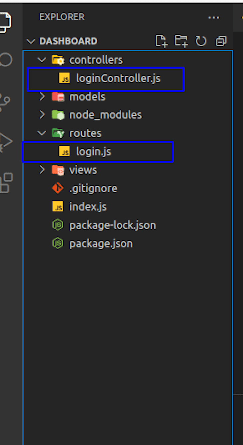Collapse the routes folder
Screen dimensions: 243x445
click(42, 133)
